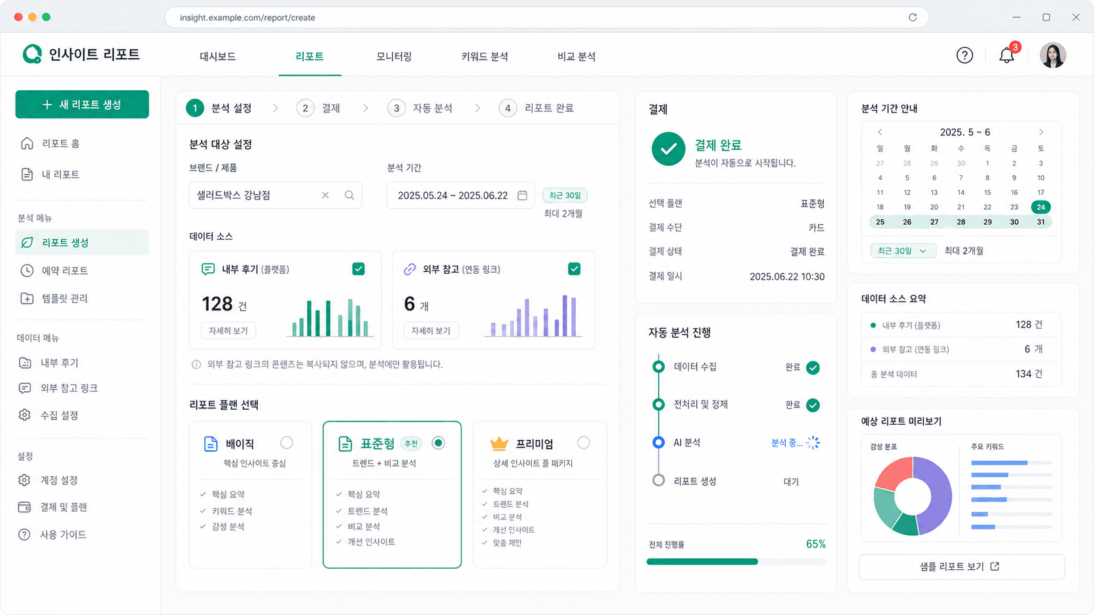Click the 샘플 리포트 보기 button
This screenshot has height=615, width=1094.
[x=961, y=567]
